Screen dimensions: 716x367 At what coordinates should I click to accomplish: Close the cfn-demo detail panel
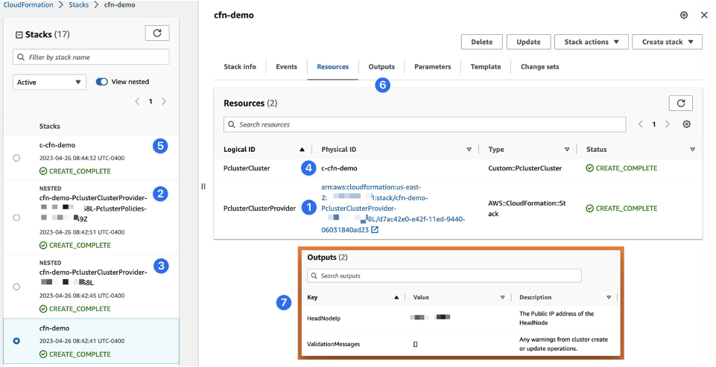(704, 15)
